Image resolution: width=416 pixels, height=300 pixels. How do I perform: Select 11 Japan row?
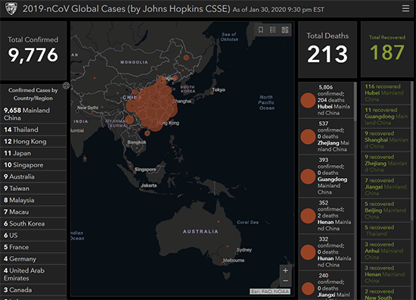point(33,153)
